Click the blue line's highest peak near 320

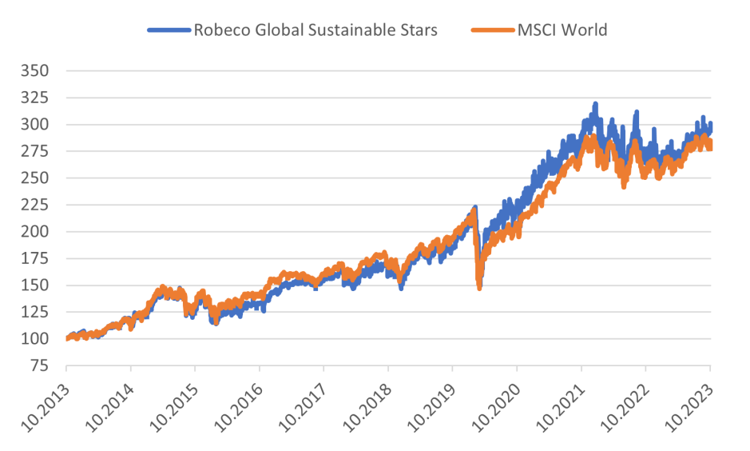[x=596, y=104]
